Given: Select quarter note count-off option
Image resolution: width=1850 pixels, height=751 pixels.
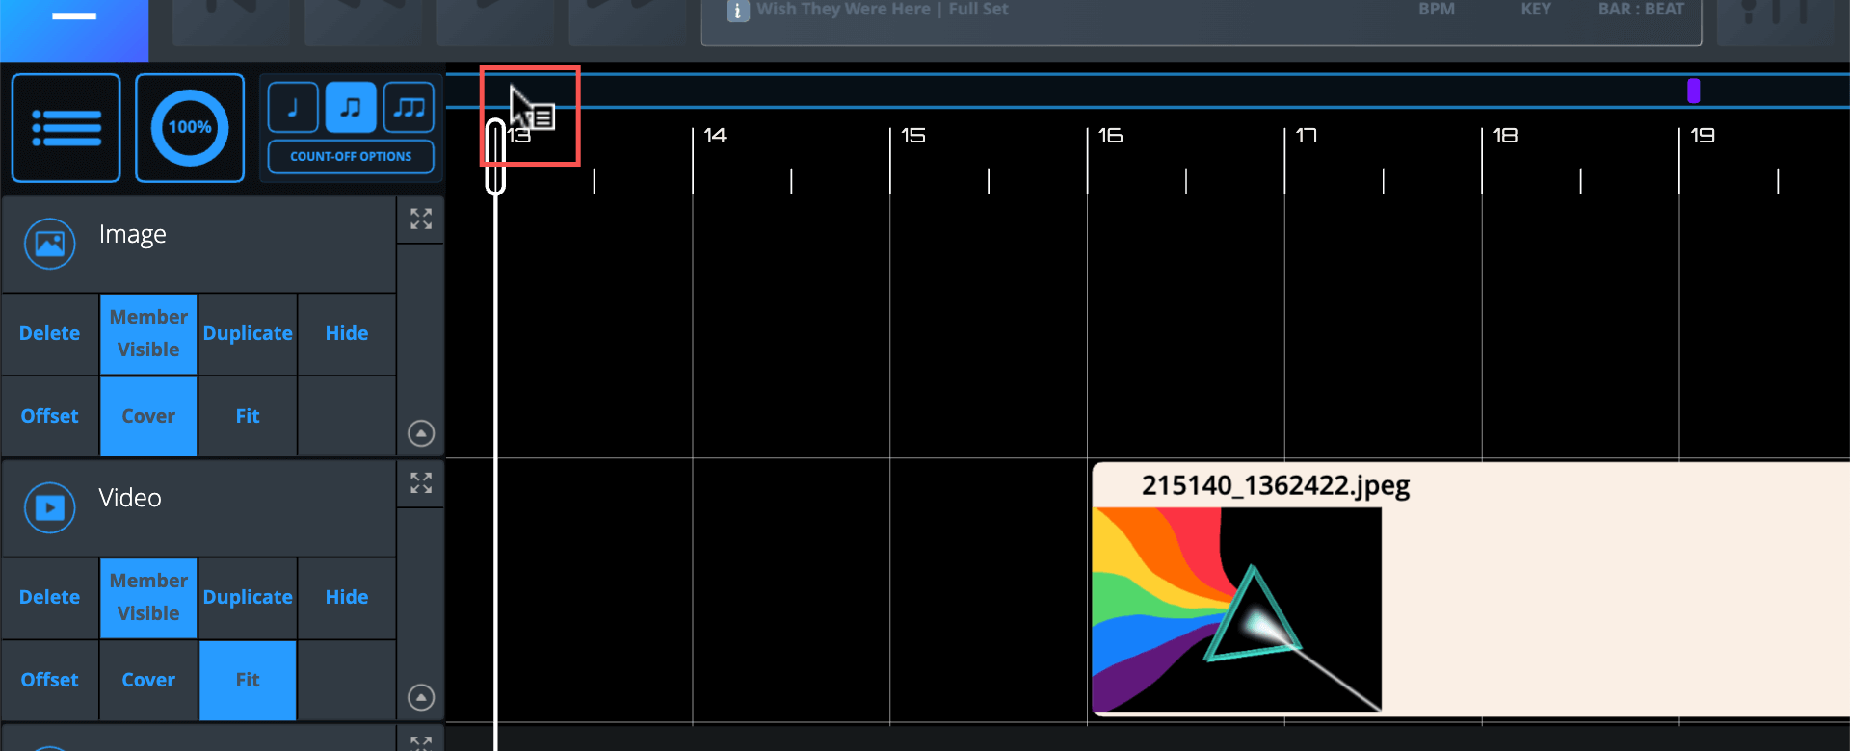Looking at the screenshot, I should pyautogui.click(x=293, y=107).
